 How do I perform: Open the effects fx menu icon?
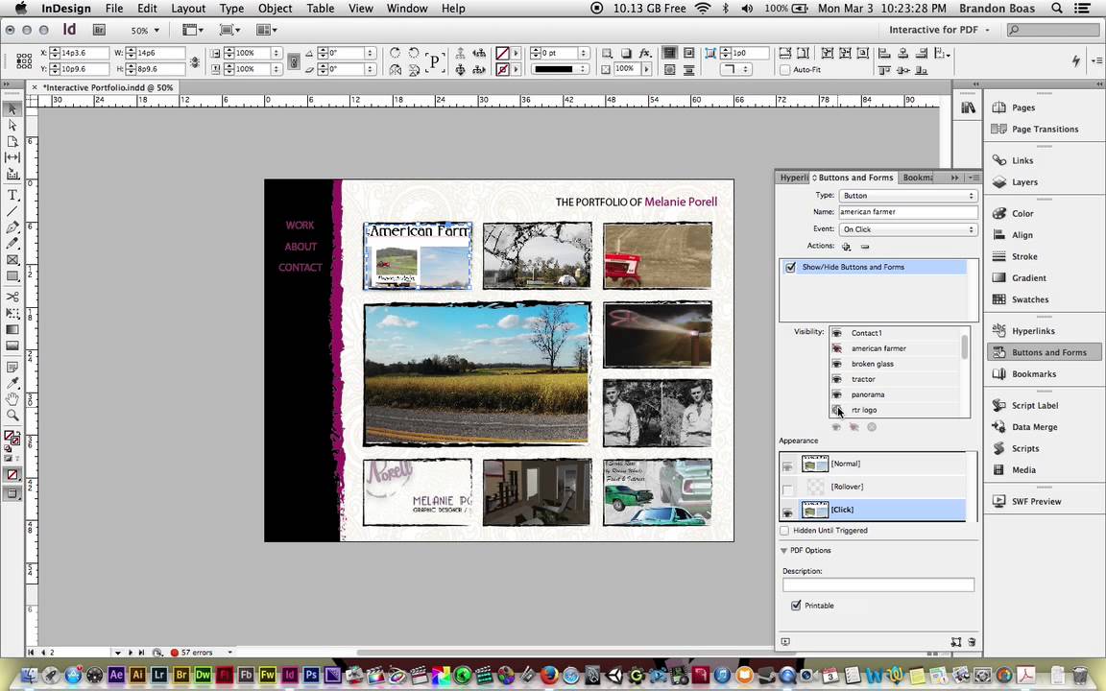click(x=645, y=53)
